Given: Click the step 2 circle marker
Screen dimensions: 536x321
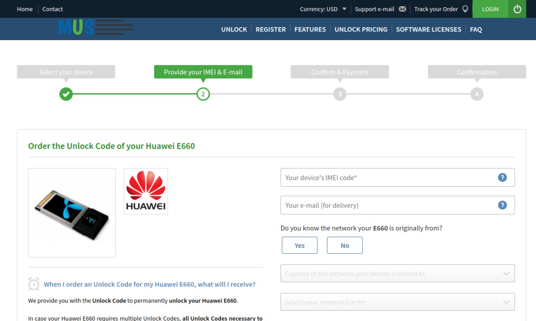Looking at the screenshot, I should [203, 94].
